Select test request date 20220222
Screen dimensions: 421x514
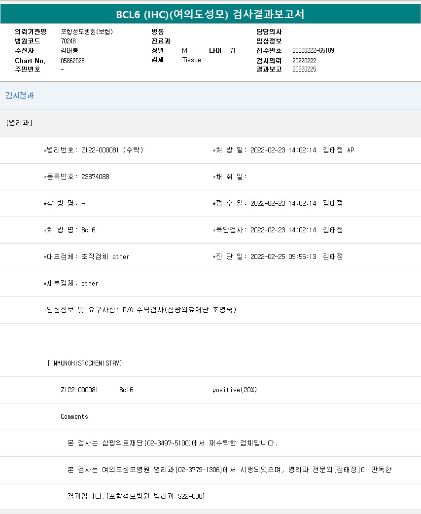tap(304, 61)
